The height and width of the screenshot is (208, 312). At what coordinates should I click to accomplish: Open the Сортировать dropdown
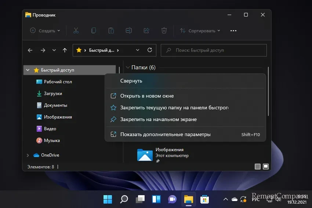(x=200, y=31)
